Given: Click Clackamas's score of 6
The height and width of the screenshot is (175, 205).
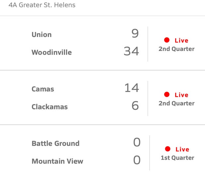Looking at the screenshot, I should [x=135, y=106].
